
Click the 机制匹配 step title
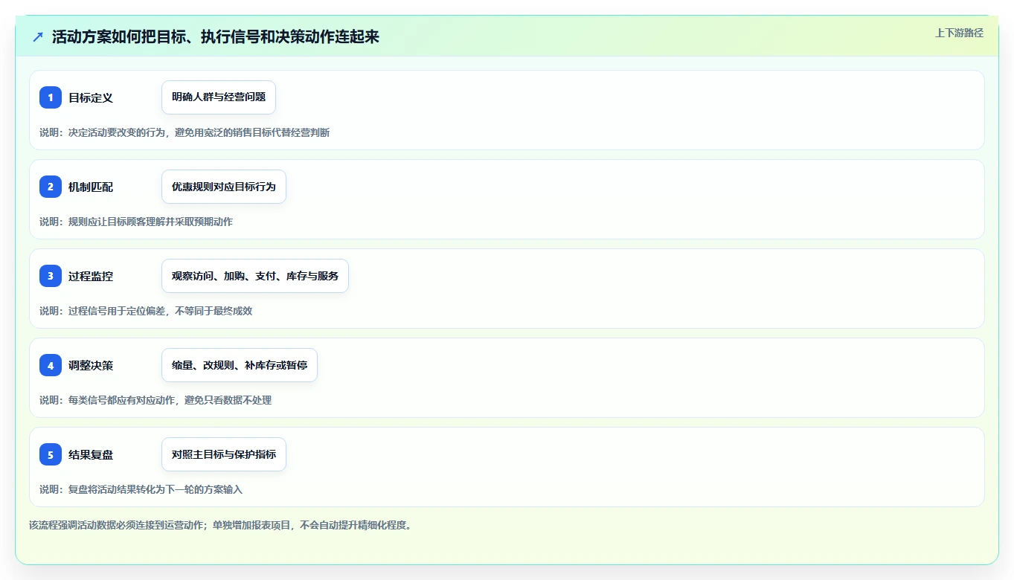pos(91,187)
